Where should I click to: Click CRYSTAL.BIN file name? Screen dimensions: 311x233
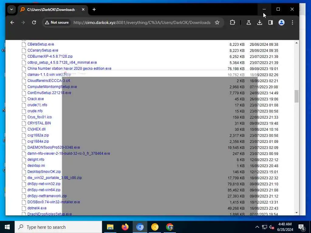pyautogui.click(x=39, y=123)
